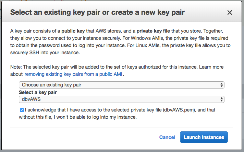Close the key pair dialog
244x152 pixels.
[x=230, y=12]
